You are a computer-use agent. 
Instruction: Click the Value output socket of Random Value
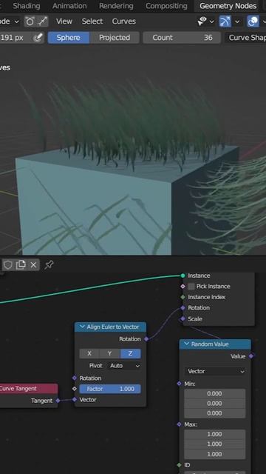[x=251, y=356]
